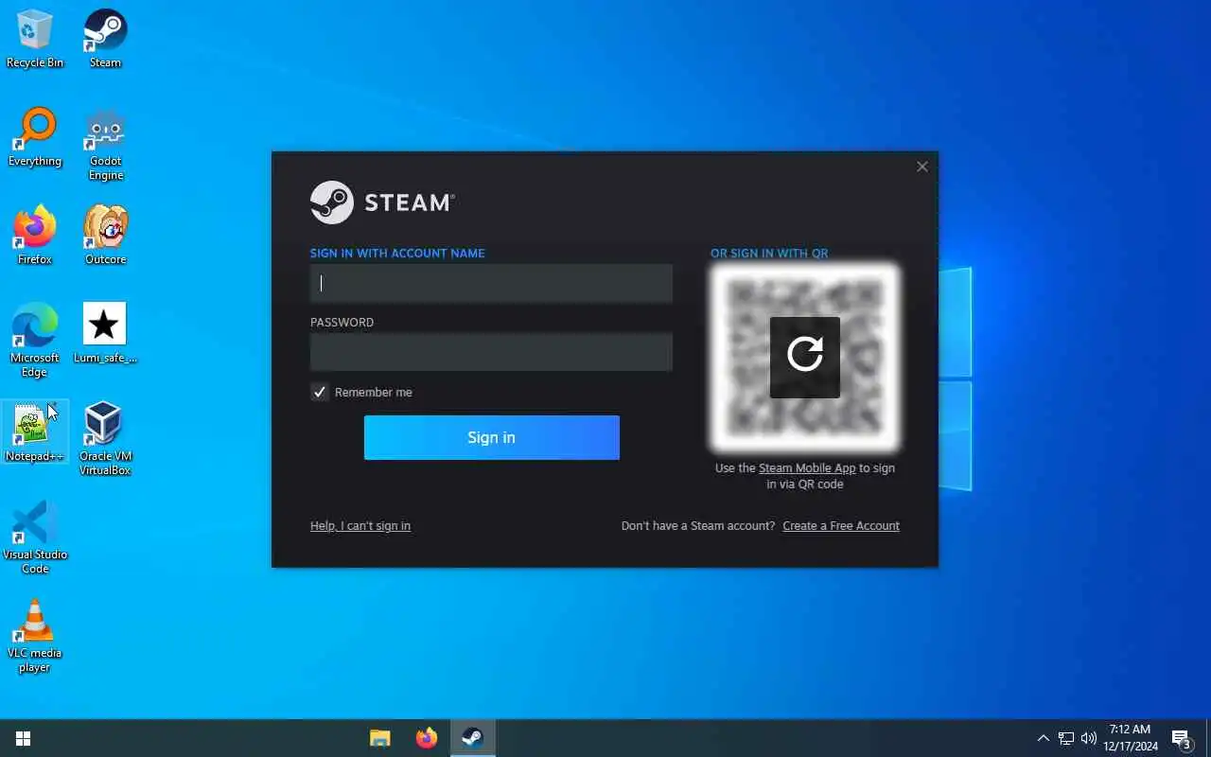The height and width of the screenshot is (757, 1211).
Task: Open the Recycle Bin desktop icon
Action: pyautogui.click(x=35, y=39)
